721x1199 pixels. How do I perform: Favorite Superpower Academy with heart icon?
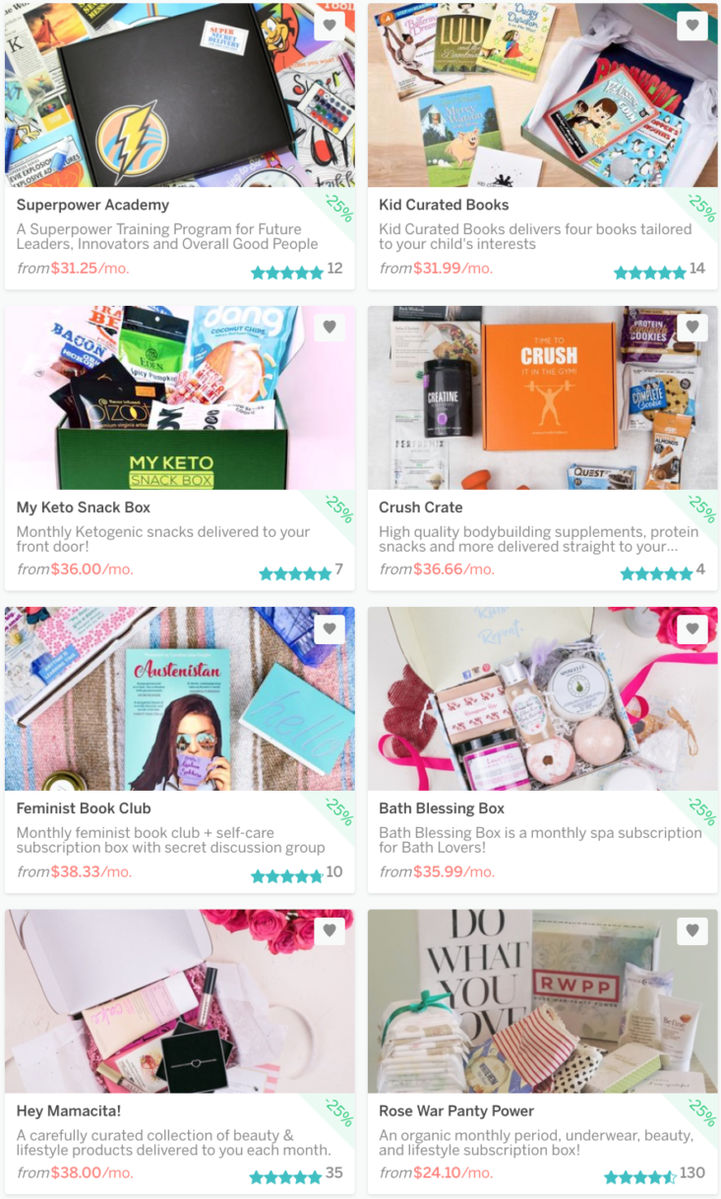coord(330,26)
